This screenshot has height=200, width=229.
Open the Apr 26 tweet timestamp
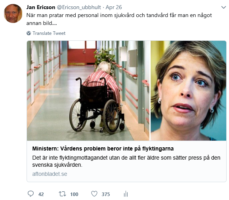(114, 7)
